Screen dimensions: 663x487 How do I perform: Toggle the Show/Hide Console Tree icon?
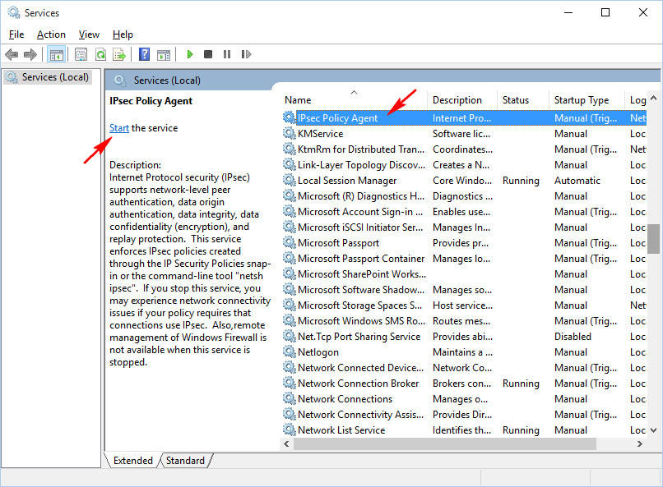[56, 55]
